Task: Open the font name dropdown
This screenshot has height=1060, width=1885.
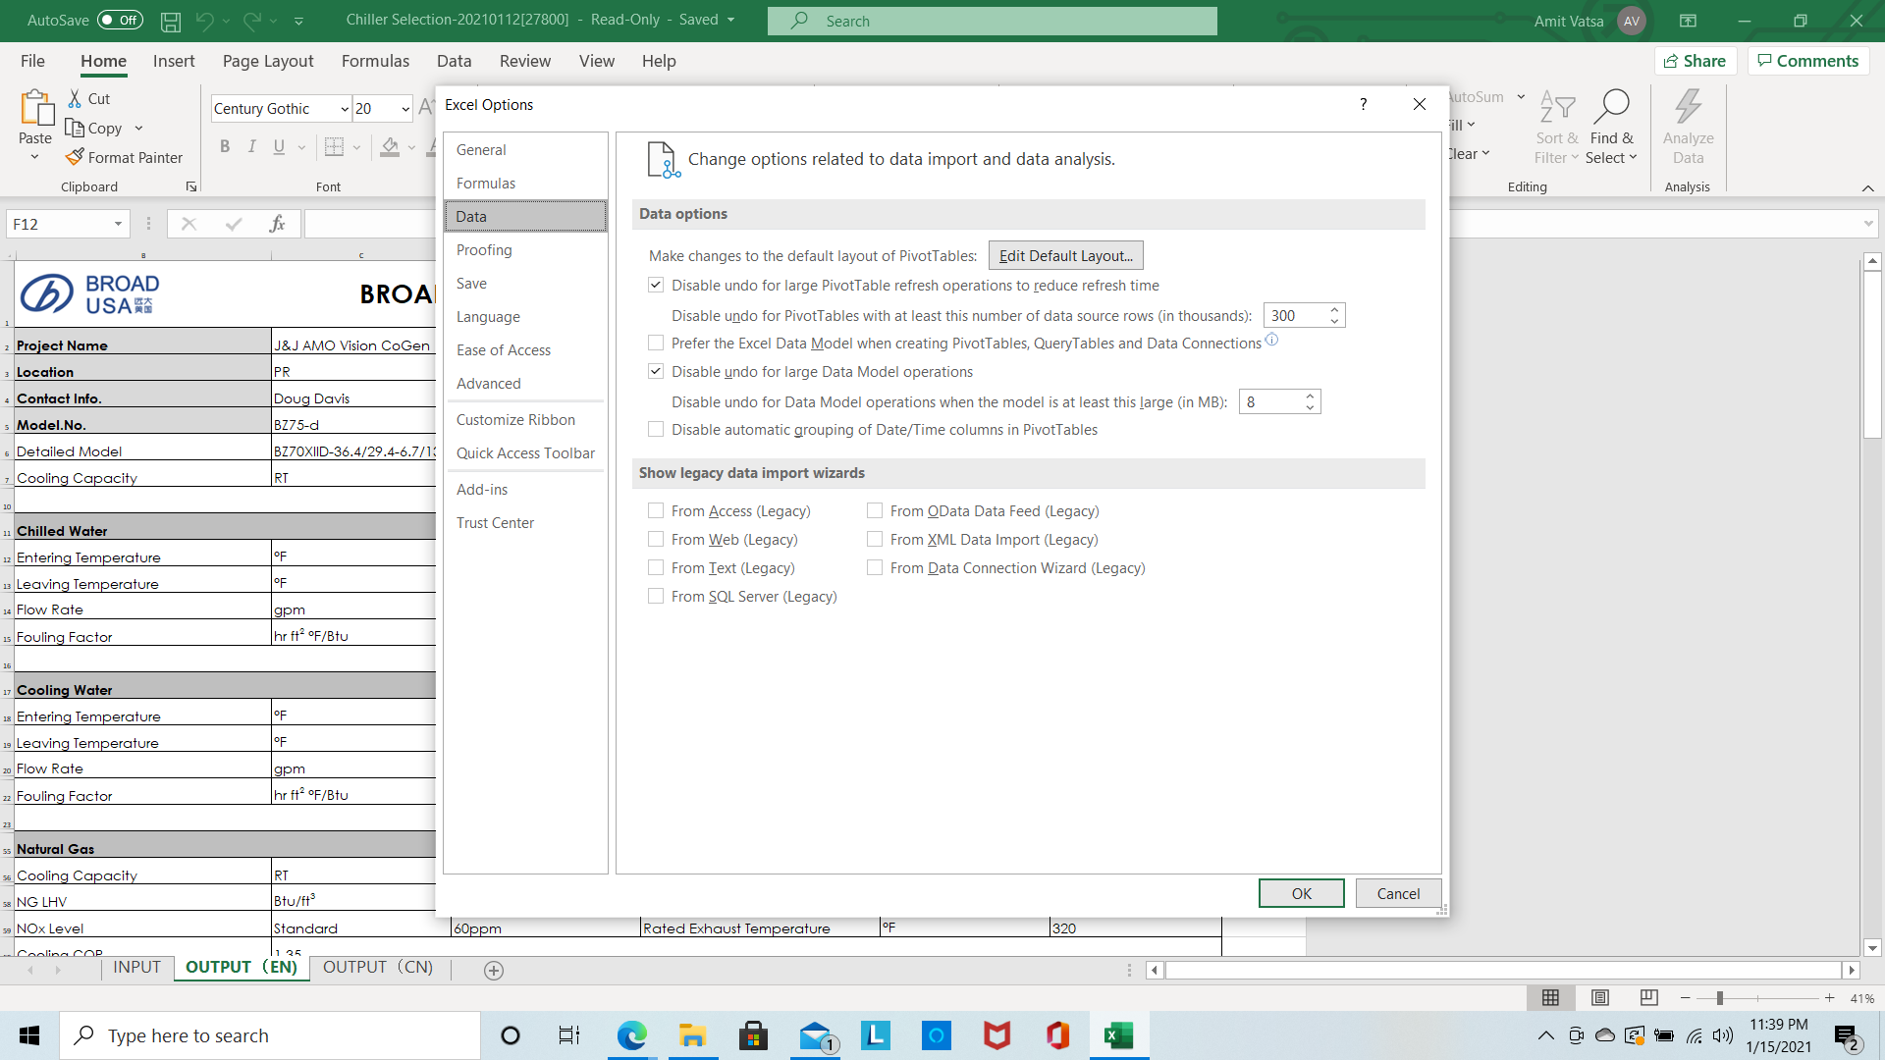Action: 344,109
